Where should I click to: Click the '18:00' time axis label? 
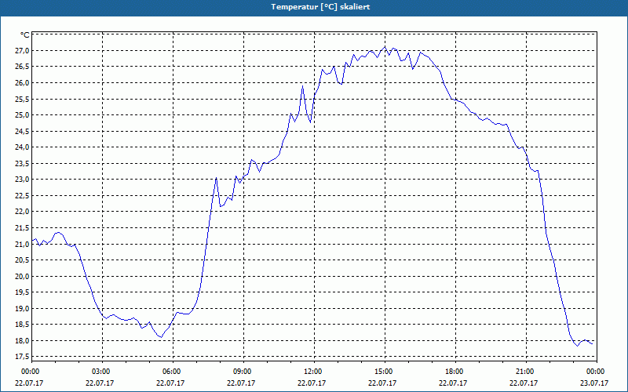coord(455,372)
